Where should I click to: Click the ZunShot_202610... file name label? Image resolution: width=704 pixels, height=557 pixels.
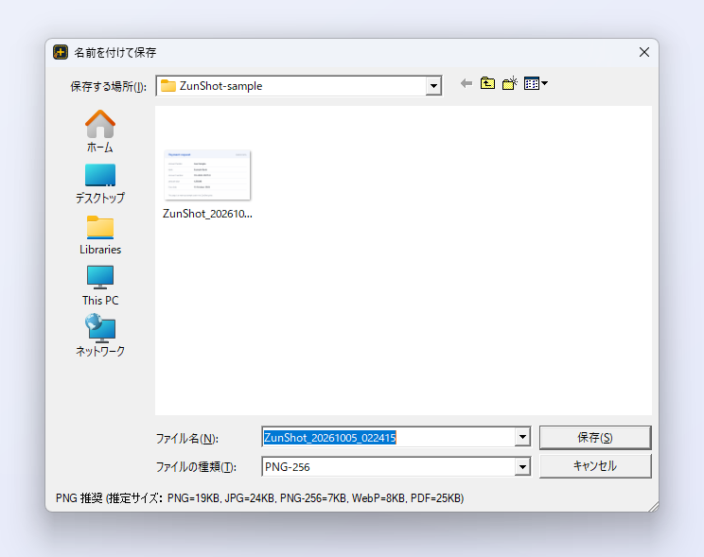pyautogui.click(x=207, y=214)
